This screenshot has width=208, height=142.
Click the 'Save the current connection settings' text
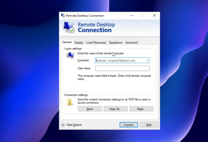tap(114, 101)
